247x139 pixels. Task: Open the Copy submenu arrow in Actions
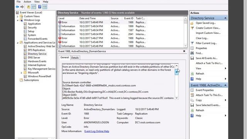225,100
